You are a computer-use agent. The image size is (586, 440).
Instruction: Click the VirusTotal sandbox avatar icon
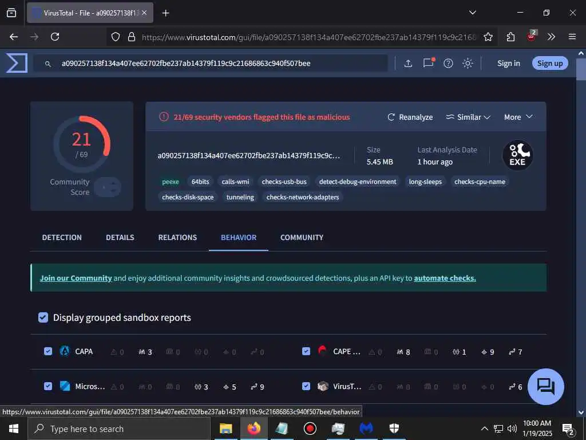[x=323, y=386]
